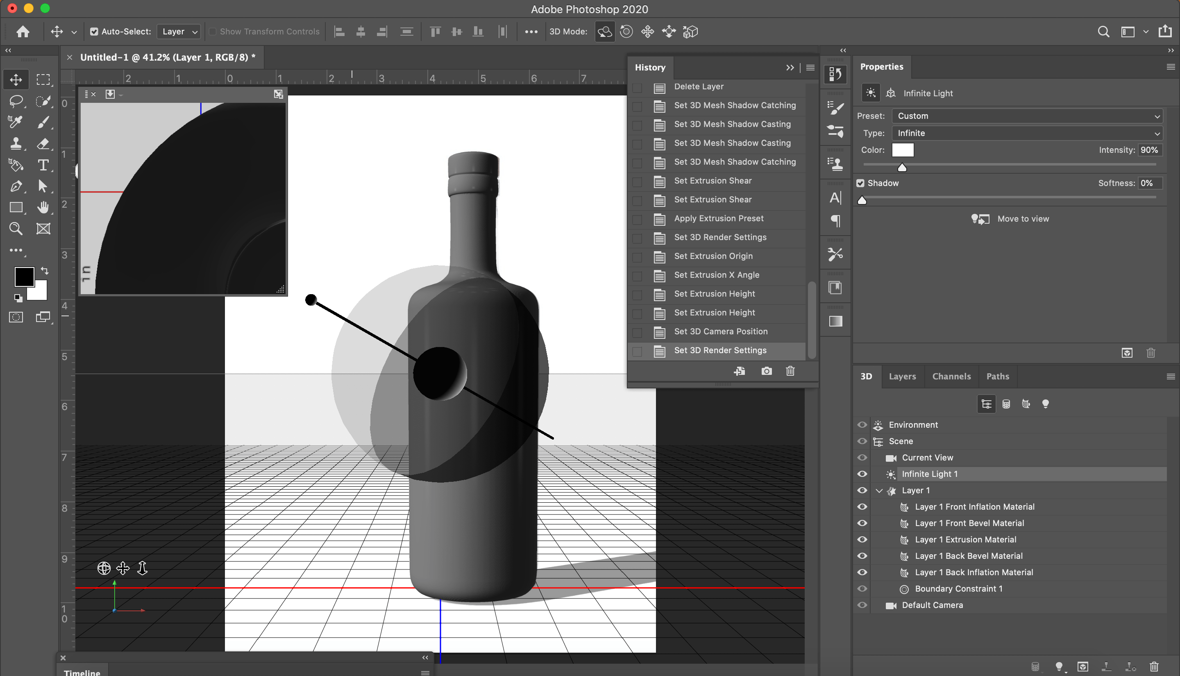Toggle the Auto-Select checkbox
1180x676 pixels.
click(x=94, y=32)
